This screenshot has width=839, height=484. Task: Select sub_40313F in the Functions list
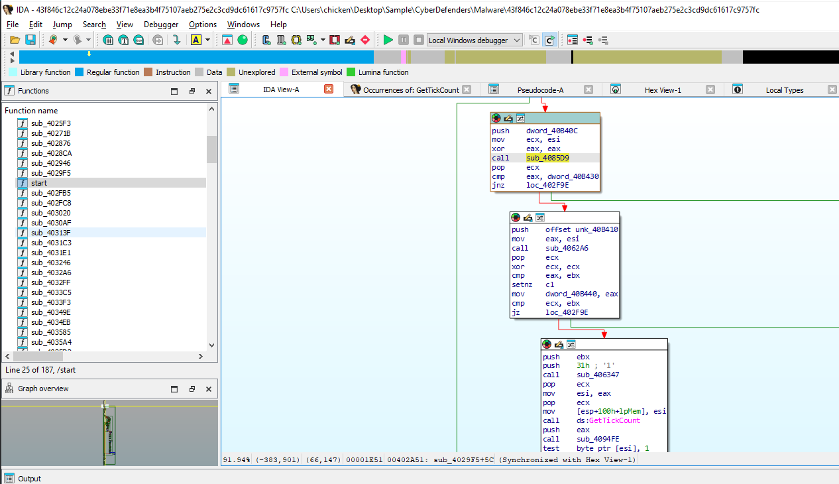[x=51, y=233]
